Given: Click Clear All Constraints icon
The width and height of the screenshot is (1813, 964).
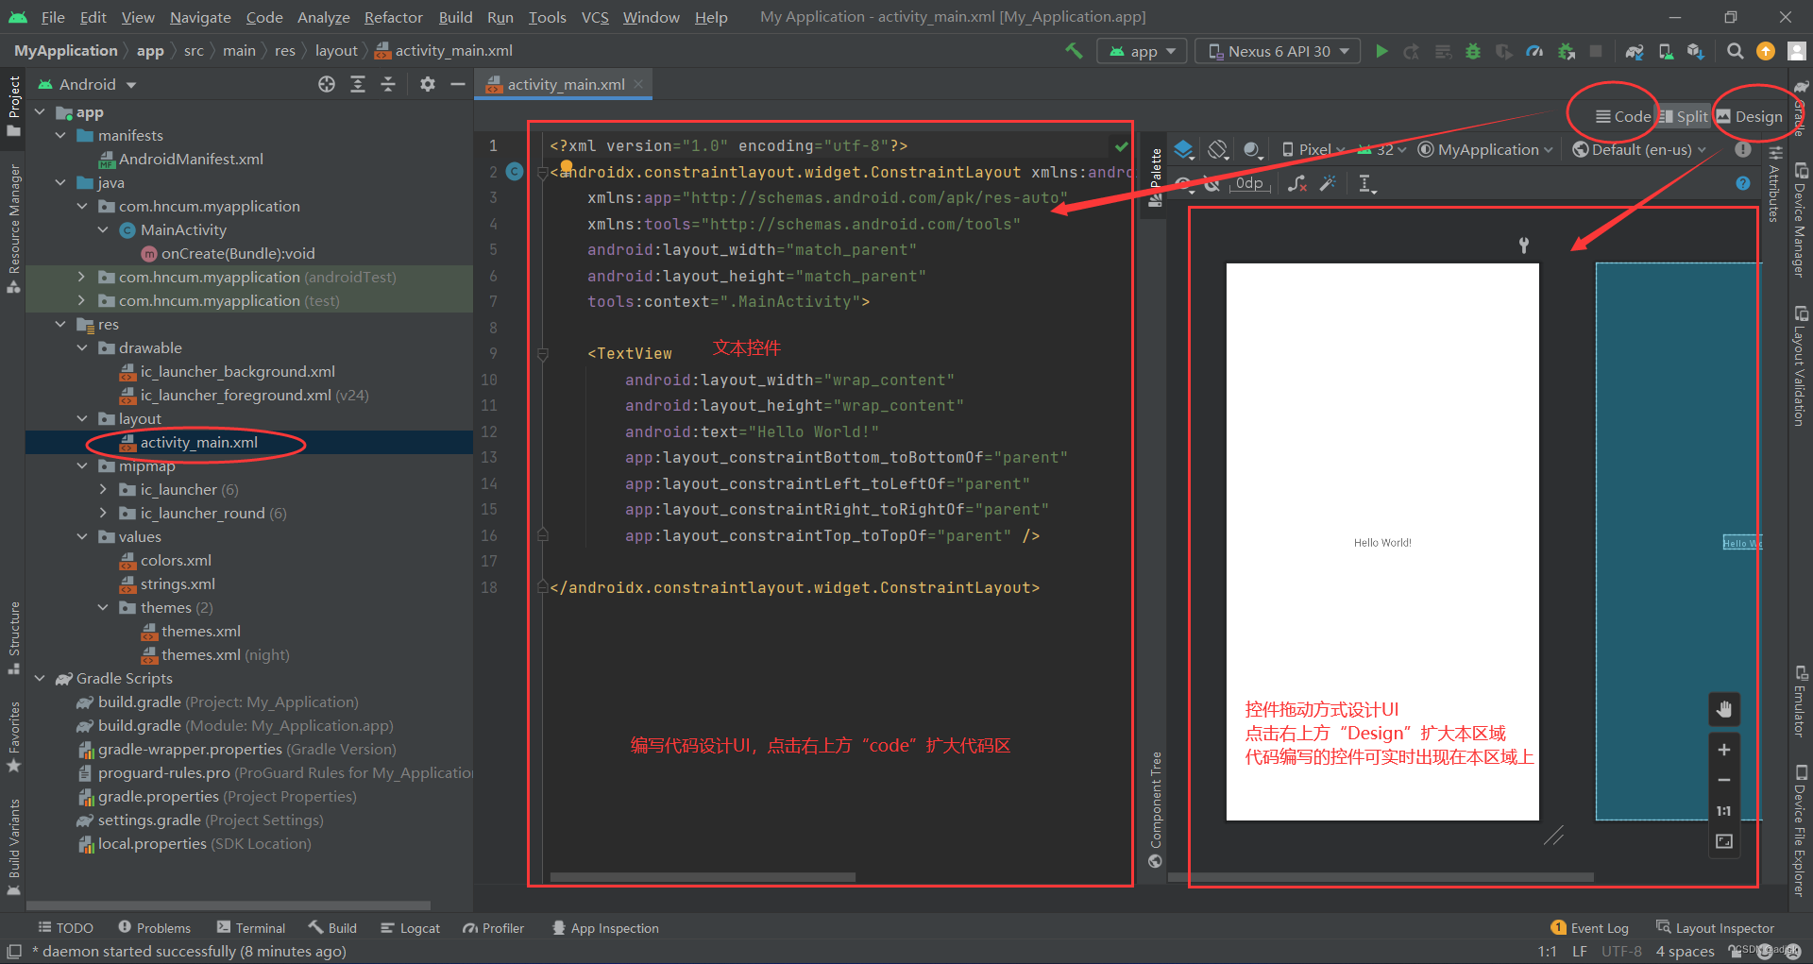Looking at the screenshot, I should (x=1297, y=183).
